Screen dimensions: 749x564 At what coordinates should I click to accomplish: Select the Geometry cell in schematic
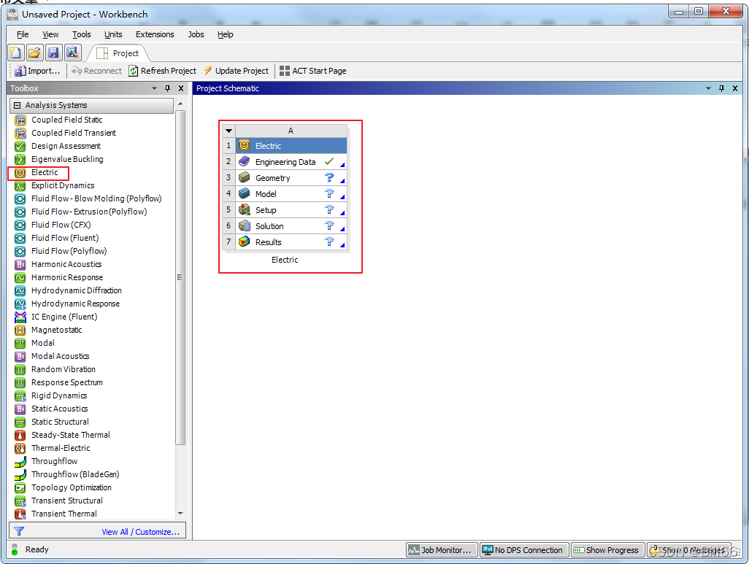pyautogui.click(x=291, y=177)
